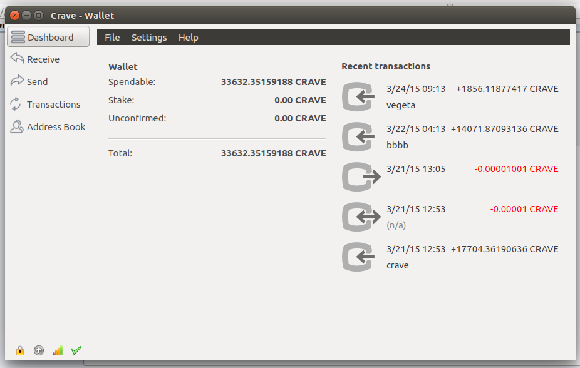The image size is (580, 368).
Task: Click the Dashboard list icon
Action: (x=18, y=37)
